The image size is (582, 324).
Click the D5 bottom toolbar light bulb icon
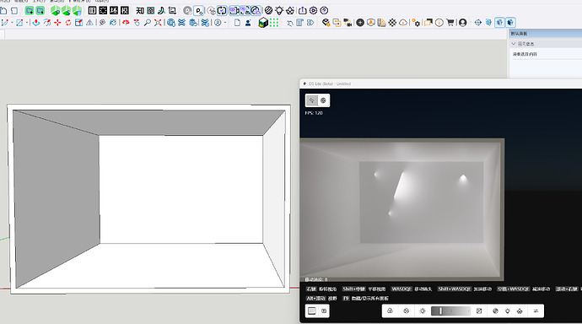508,311
